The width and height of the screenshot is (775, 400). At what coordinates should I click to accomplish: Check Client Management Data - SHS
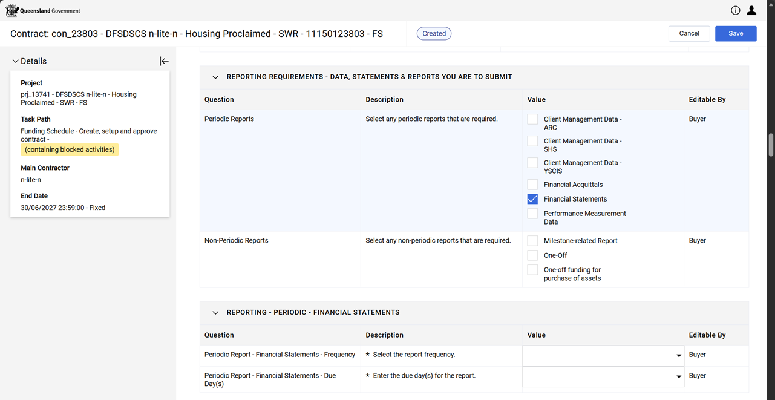click(532, 141)
